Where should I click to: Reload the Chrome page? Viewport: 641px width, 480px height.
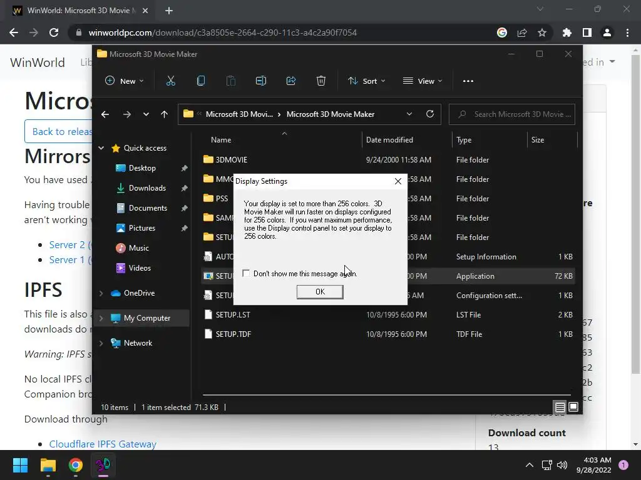point(54,32)
